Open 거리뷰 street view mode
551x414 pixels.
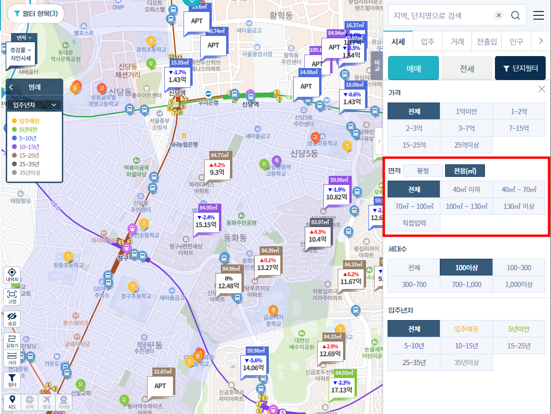[63, 402]
